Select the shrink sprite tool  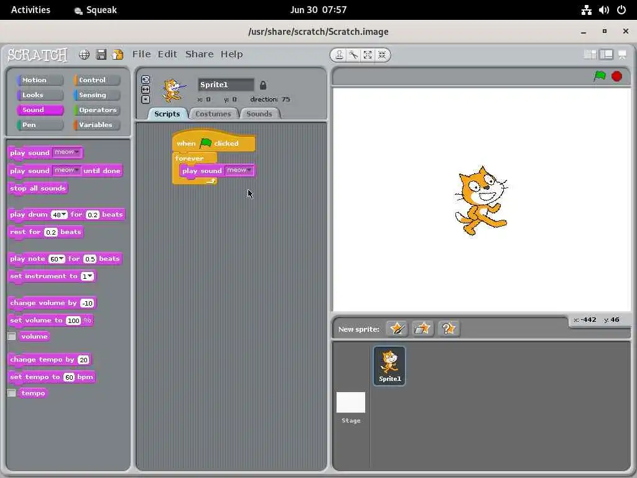[x=382, y=55]
